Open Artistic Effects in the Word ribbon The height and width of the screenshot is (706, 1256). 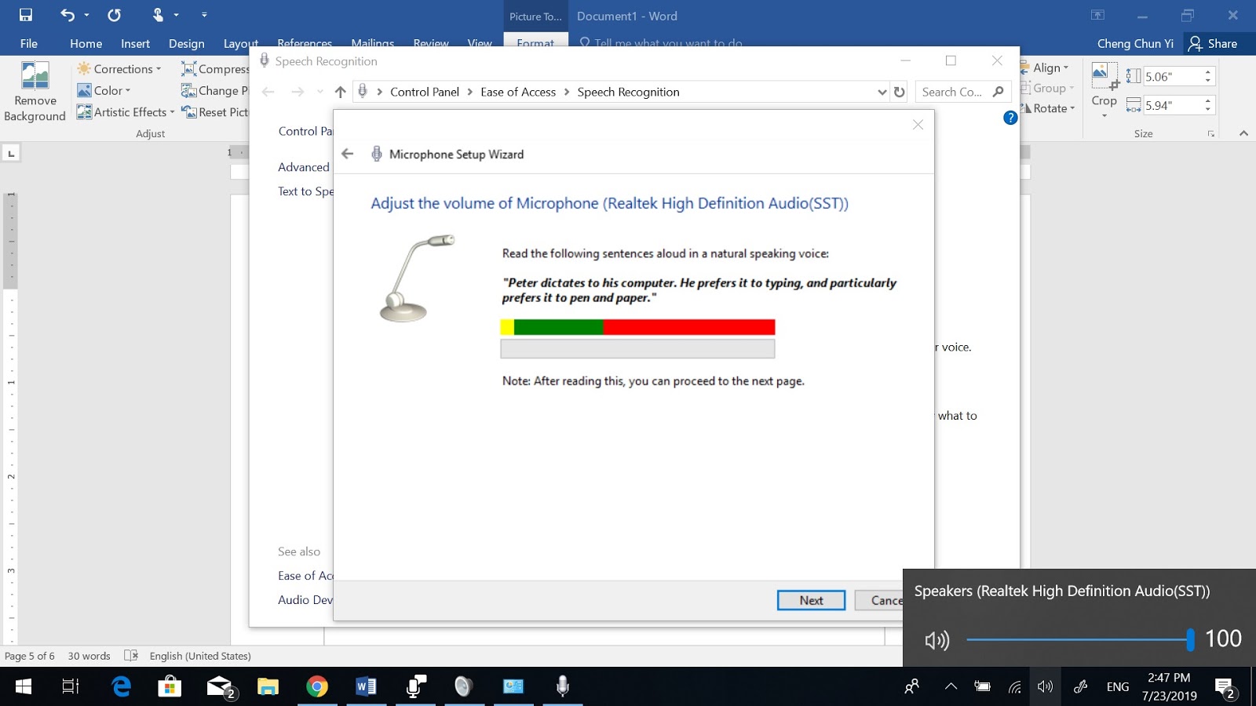tap(126, 112)
